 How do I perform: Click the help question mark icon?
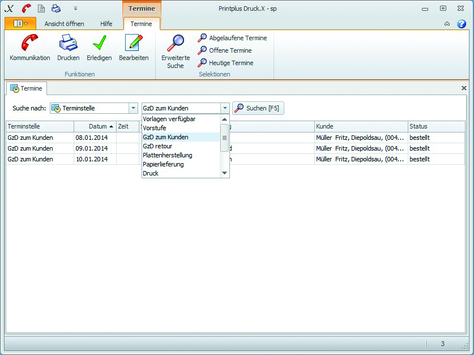point(462,24)
